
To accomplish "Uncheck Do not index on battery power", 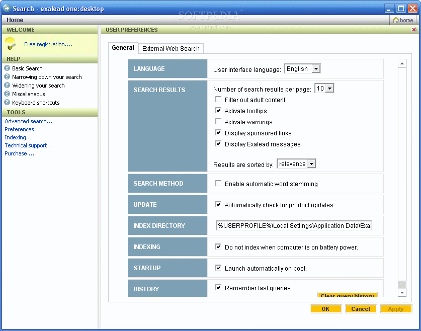I will tap(218, 246).
